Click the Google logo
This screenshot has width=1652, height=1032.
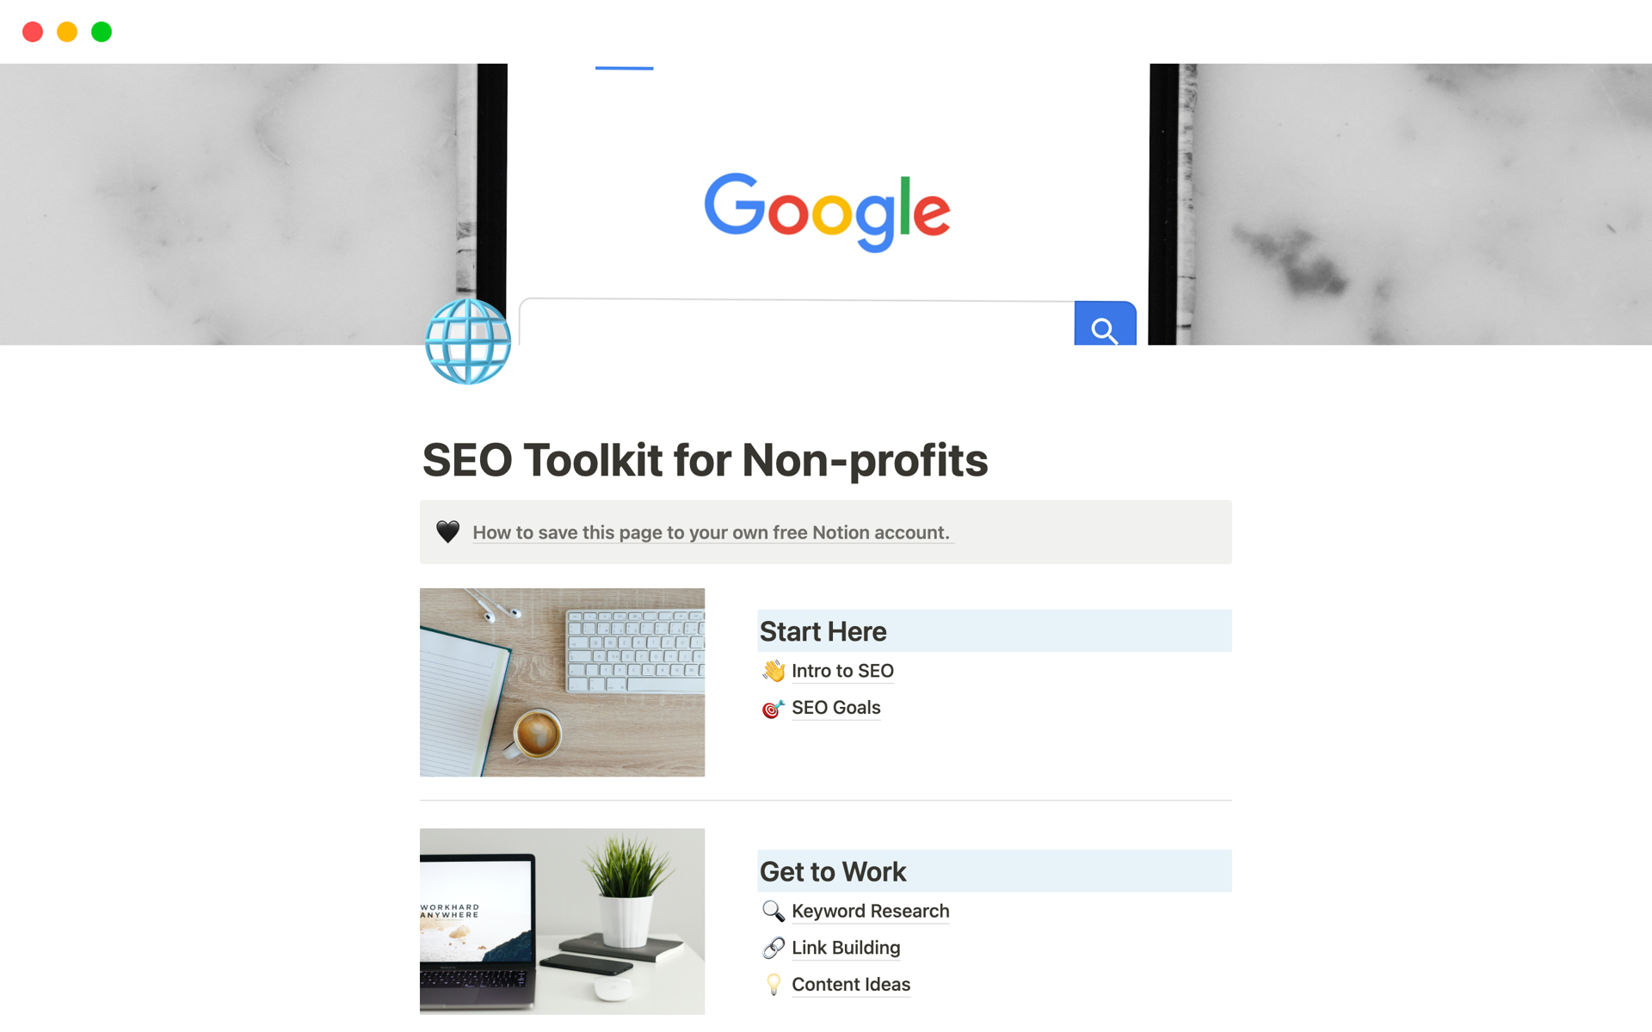[x=824, y=211]
